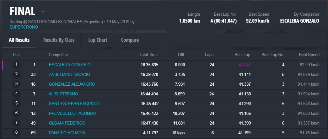Expand the FINAL session dropdown chevron
Image resolution: width=328 pixels, height=139 pixels.
coord(43,12)
